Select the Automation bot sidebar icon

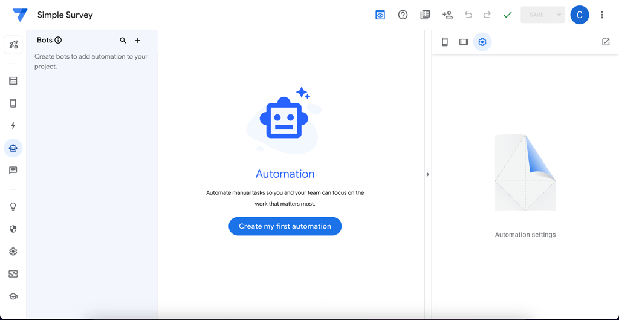[x=13, y=148]
